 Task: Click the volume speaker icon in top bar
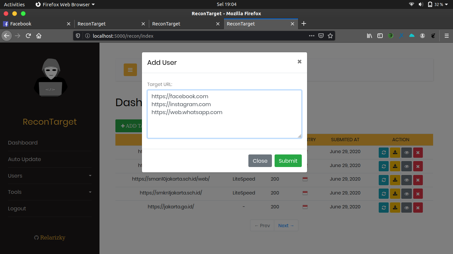click(421, 4)
